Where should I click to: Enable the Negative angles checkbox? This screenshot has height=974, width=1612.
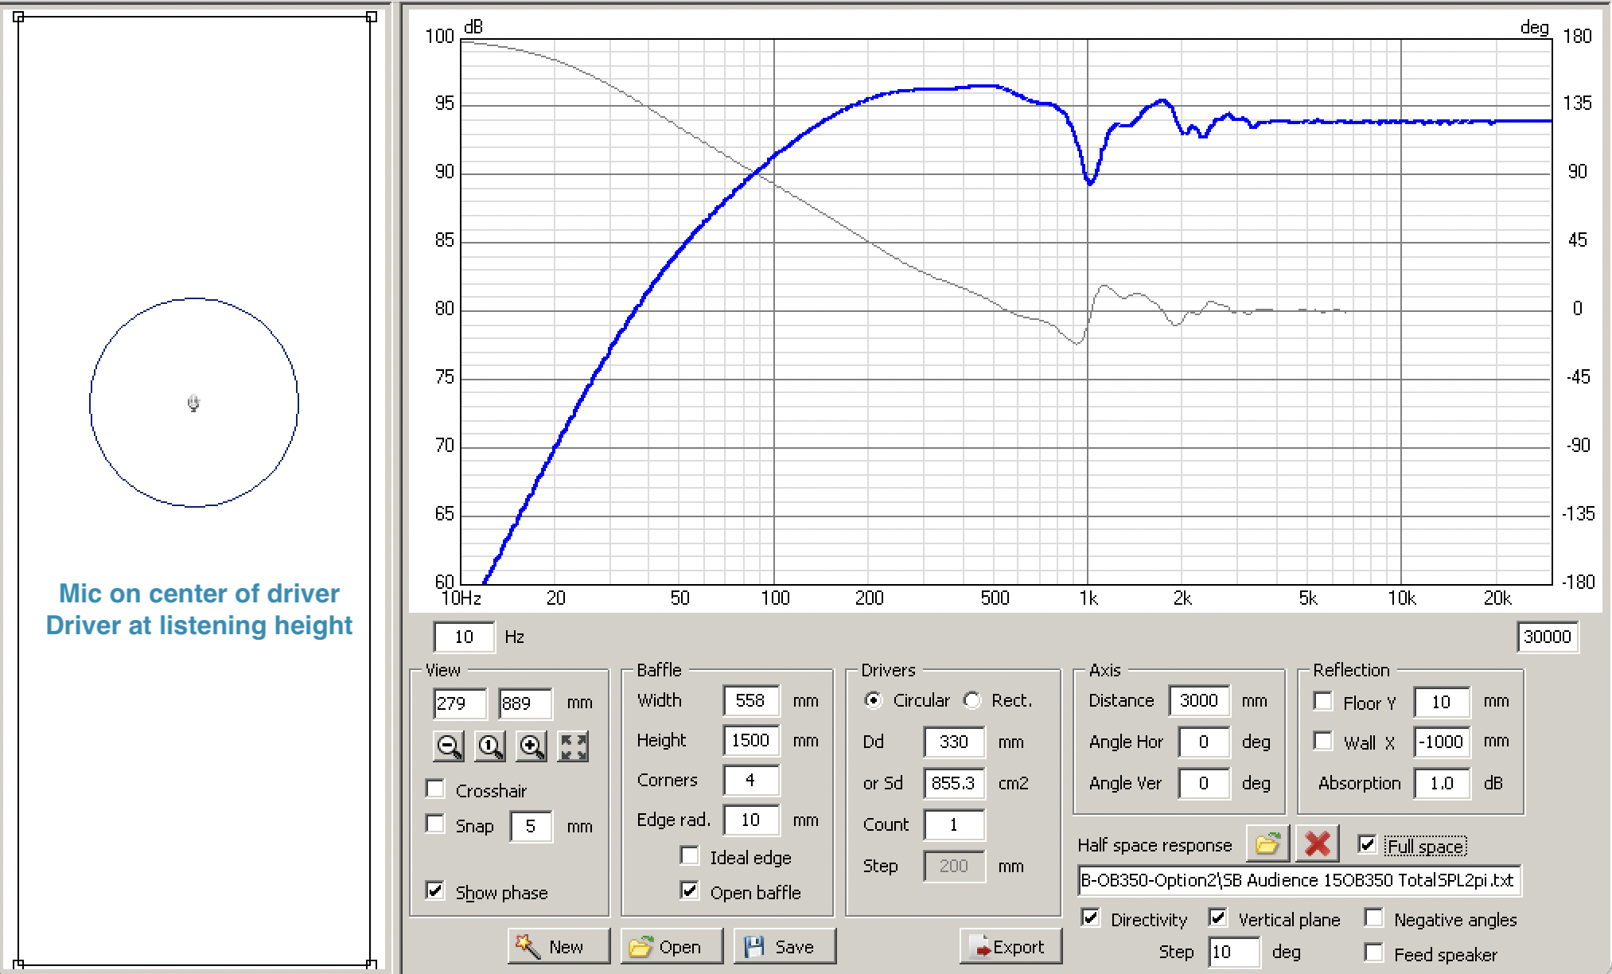point(1374,918)
